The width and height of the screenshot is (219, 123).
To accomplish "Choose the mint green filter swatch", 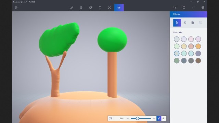I will 184,53.
